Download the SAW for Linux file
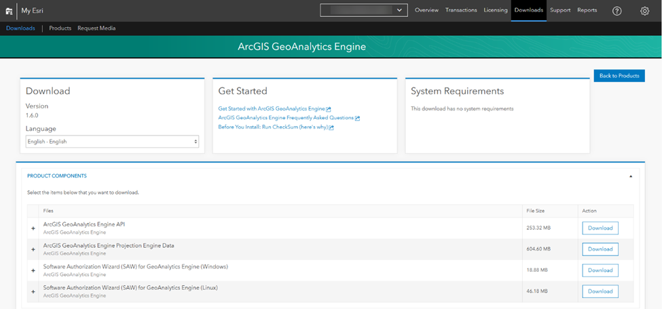Screen dimensions: 662x309 (600, 291)
